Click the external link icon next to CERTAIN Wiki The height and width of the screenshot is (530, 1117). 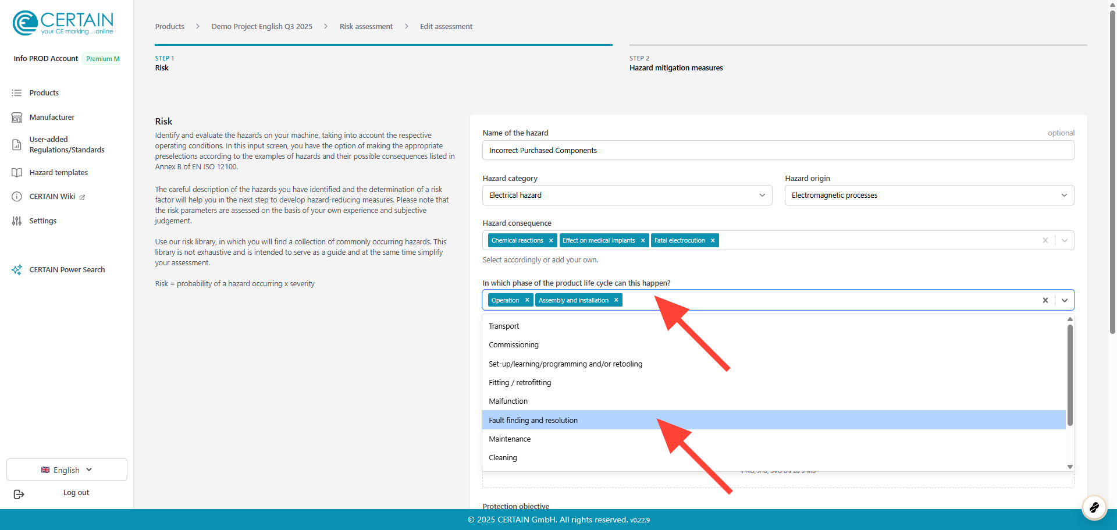click(x=82, y=197)
